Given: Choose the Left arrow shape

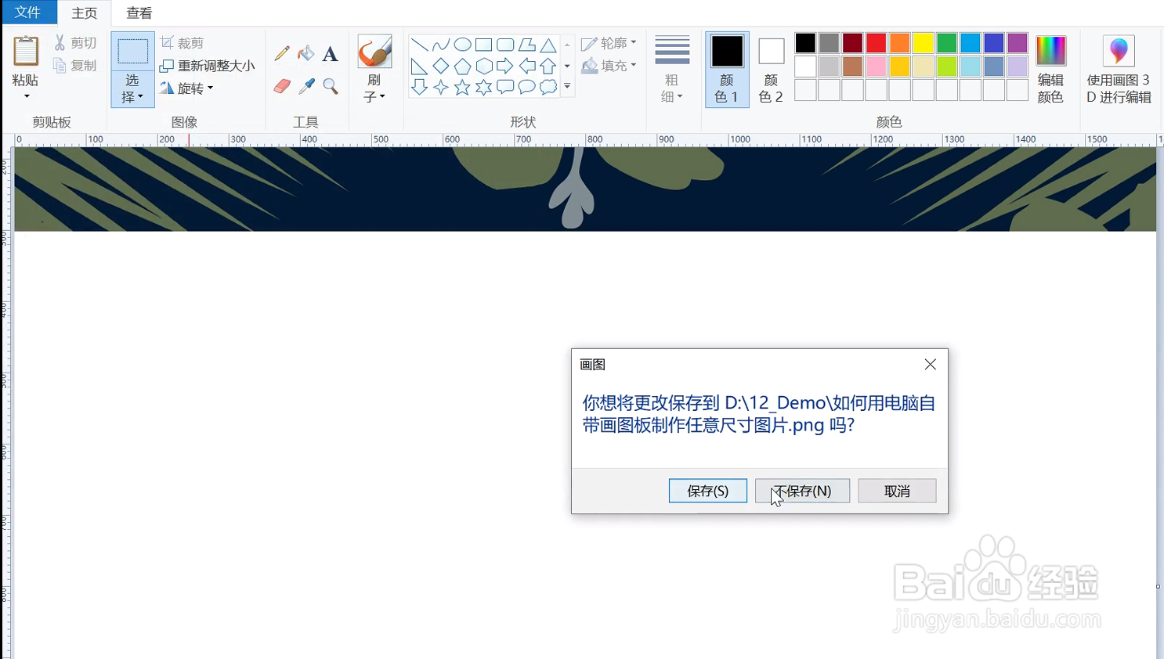Looking at the screenshot, I should [527, 66].
